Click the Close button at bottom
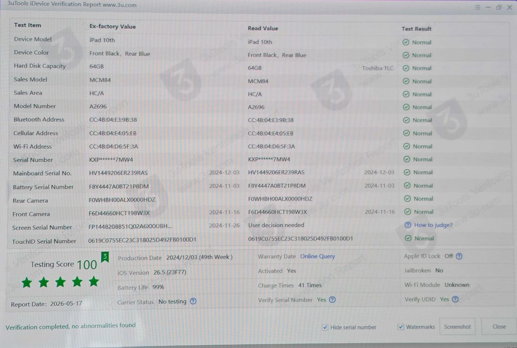Viewport: 517px width, 348px height. pos(499,327)
